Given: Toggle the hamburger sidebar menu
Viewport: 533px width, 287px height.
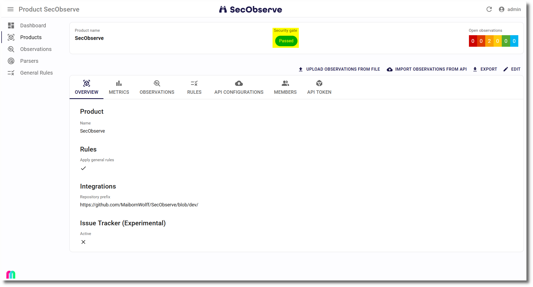Looking at the screenshot, I should [11, 9].
